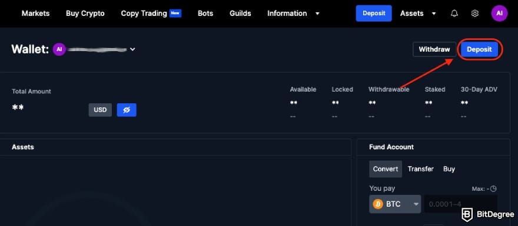This screenshot has height=226, width=518.
Task: Navigate to Bots
Action: [x=205, y=14]
